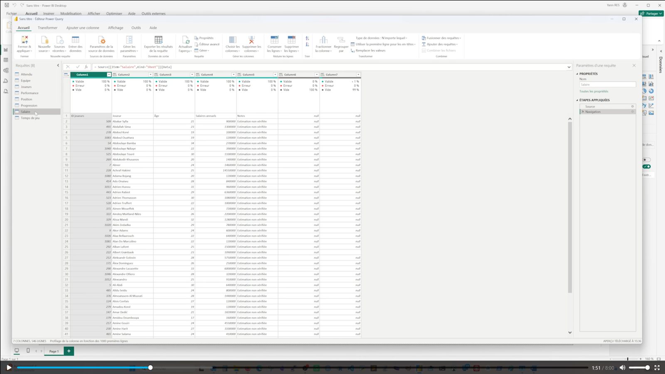This screenshot has height=374, width=665.
Task: Click Toutes les propriétés link
Action: (594, 91)
